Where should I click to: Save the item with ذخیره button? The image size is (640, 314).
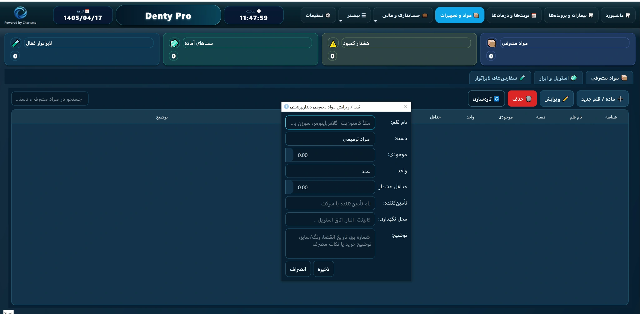[x=323, y=269]
